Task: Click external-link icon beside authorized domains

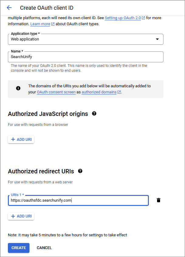Action: 119,92
